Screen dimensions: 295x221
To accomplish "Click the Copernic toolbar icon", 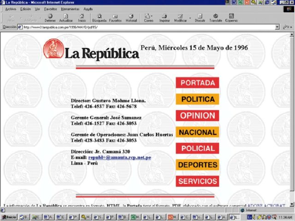I will click(x=231, y=18).
